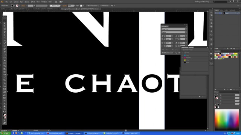Toggle Yellow plate visibility
241x135 pixels.
183,60
